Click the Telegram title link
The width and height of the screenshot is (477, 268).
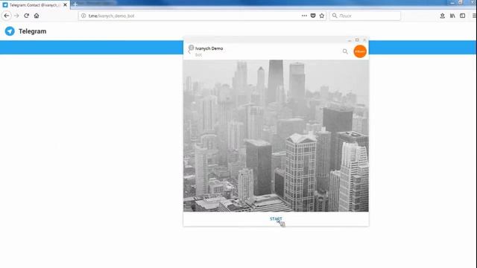(x=33, y=31)
